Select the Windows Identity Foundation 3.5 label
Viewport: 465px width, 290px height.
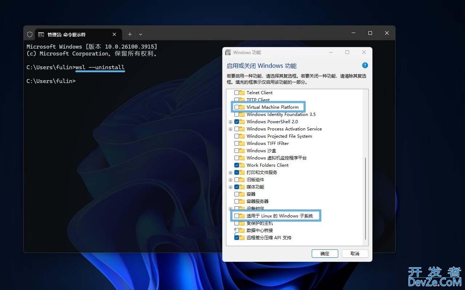[281, 115]
